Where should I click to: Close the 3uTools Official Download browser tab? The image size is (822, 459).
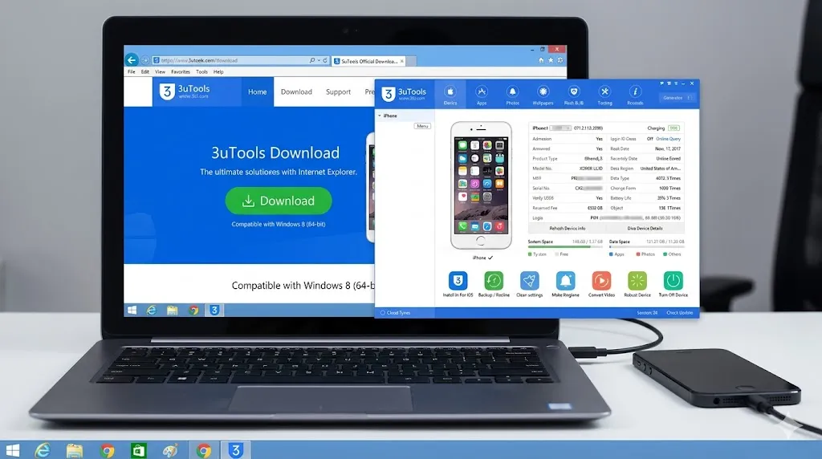pos(402,61)
